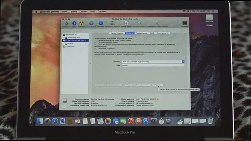Image resolution: width=251 pixels, height=141 pixels.
Task: Open the Справка menu
Action: point(102,11)
